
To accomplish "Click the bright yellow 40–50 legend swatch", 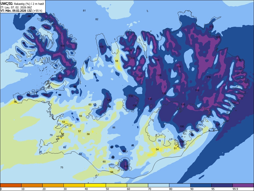I will [x=95, y=185].
